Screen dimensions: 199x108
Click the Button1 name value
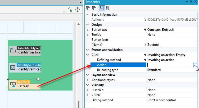coord(153,45)
